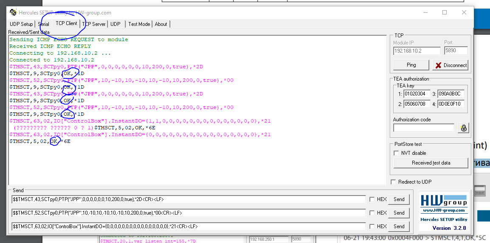Enable the NVT disable checkbox
This screenshot has height=243, width=490.
point(397,153)
